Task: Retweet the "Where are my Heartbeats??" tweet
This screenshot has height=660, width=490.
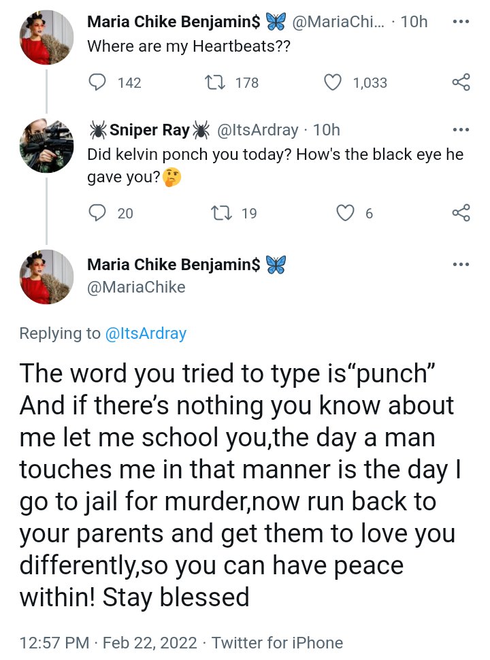Action: 214,82
